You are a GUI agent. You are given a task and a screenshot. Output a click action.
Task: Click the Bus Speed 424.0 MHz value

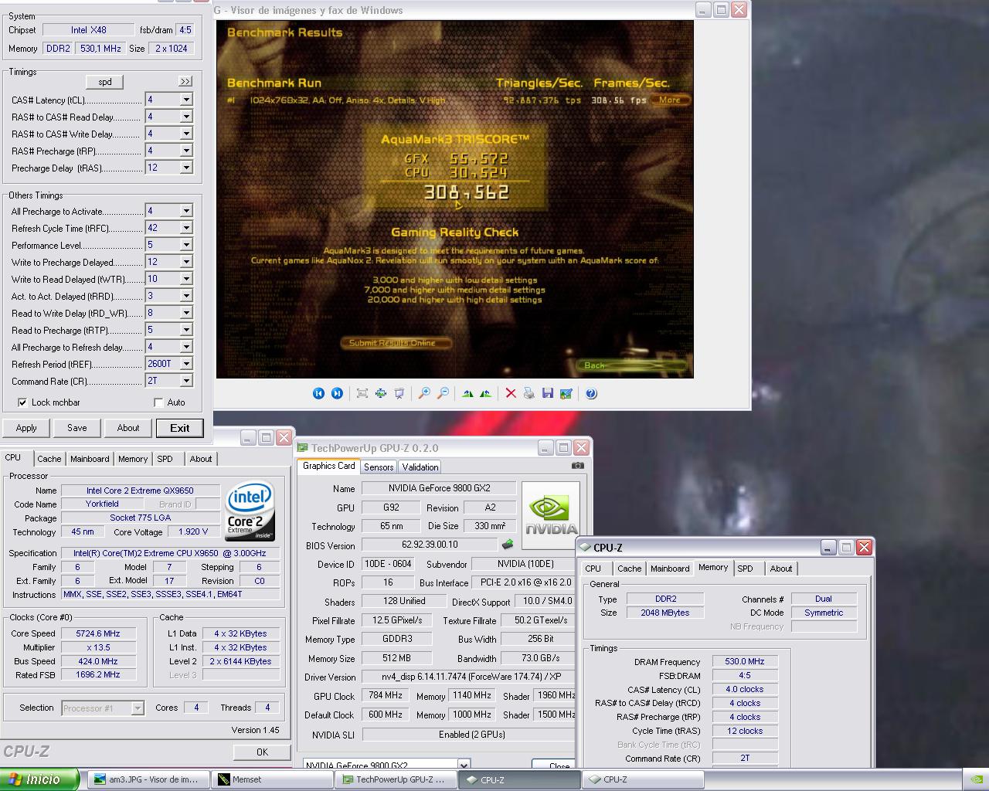tap(98, 661)
